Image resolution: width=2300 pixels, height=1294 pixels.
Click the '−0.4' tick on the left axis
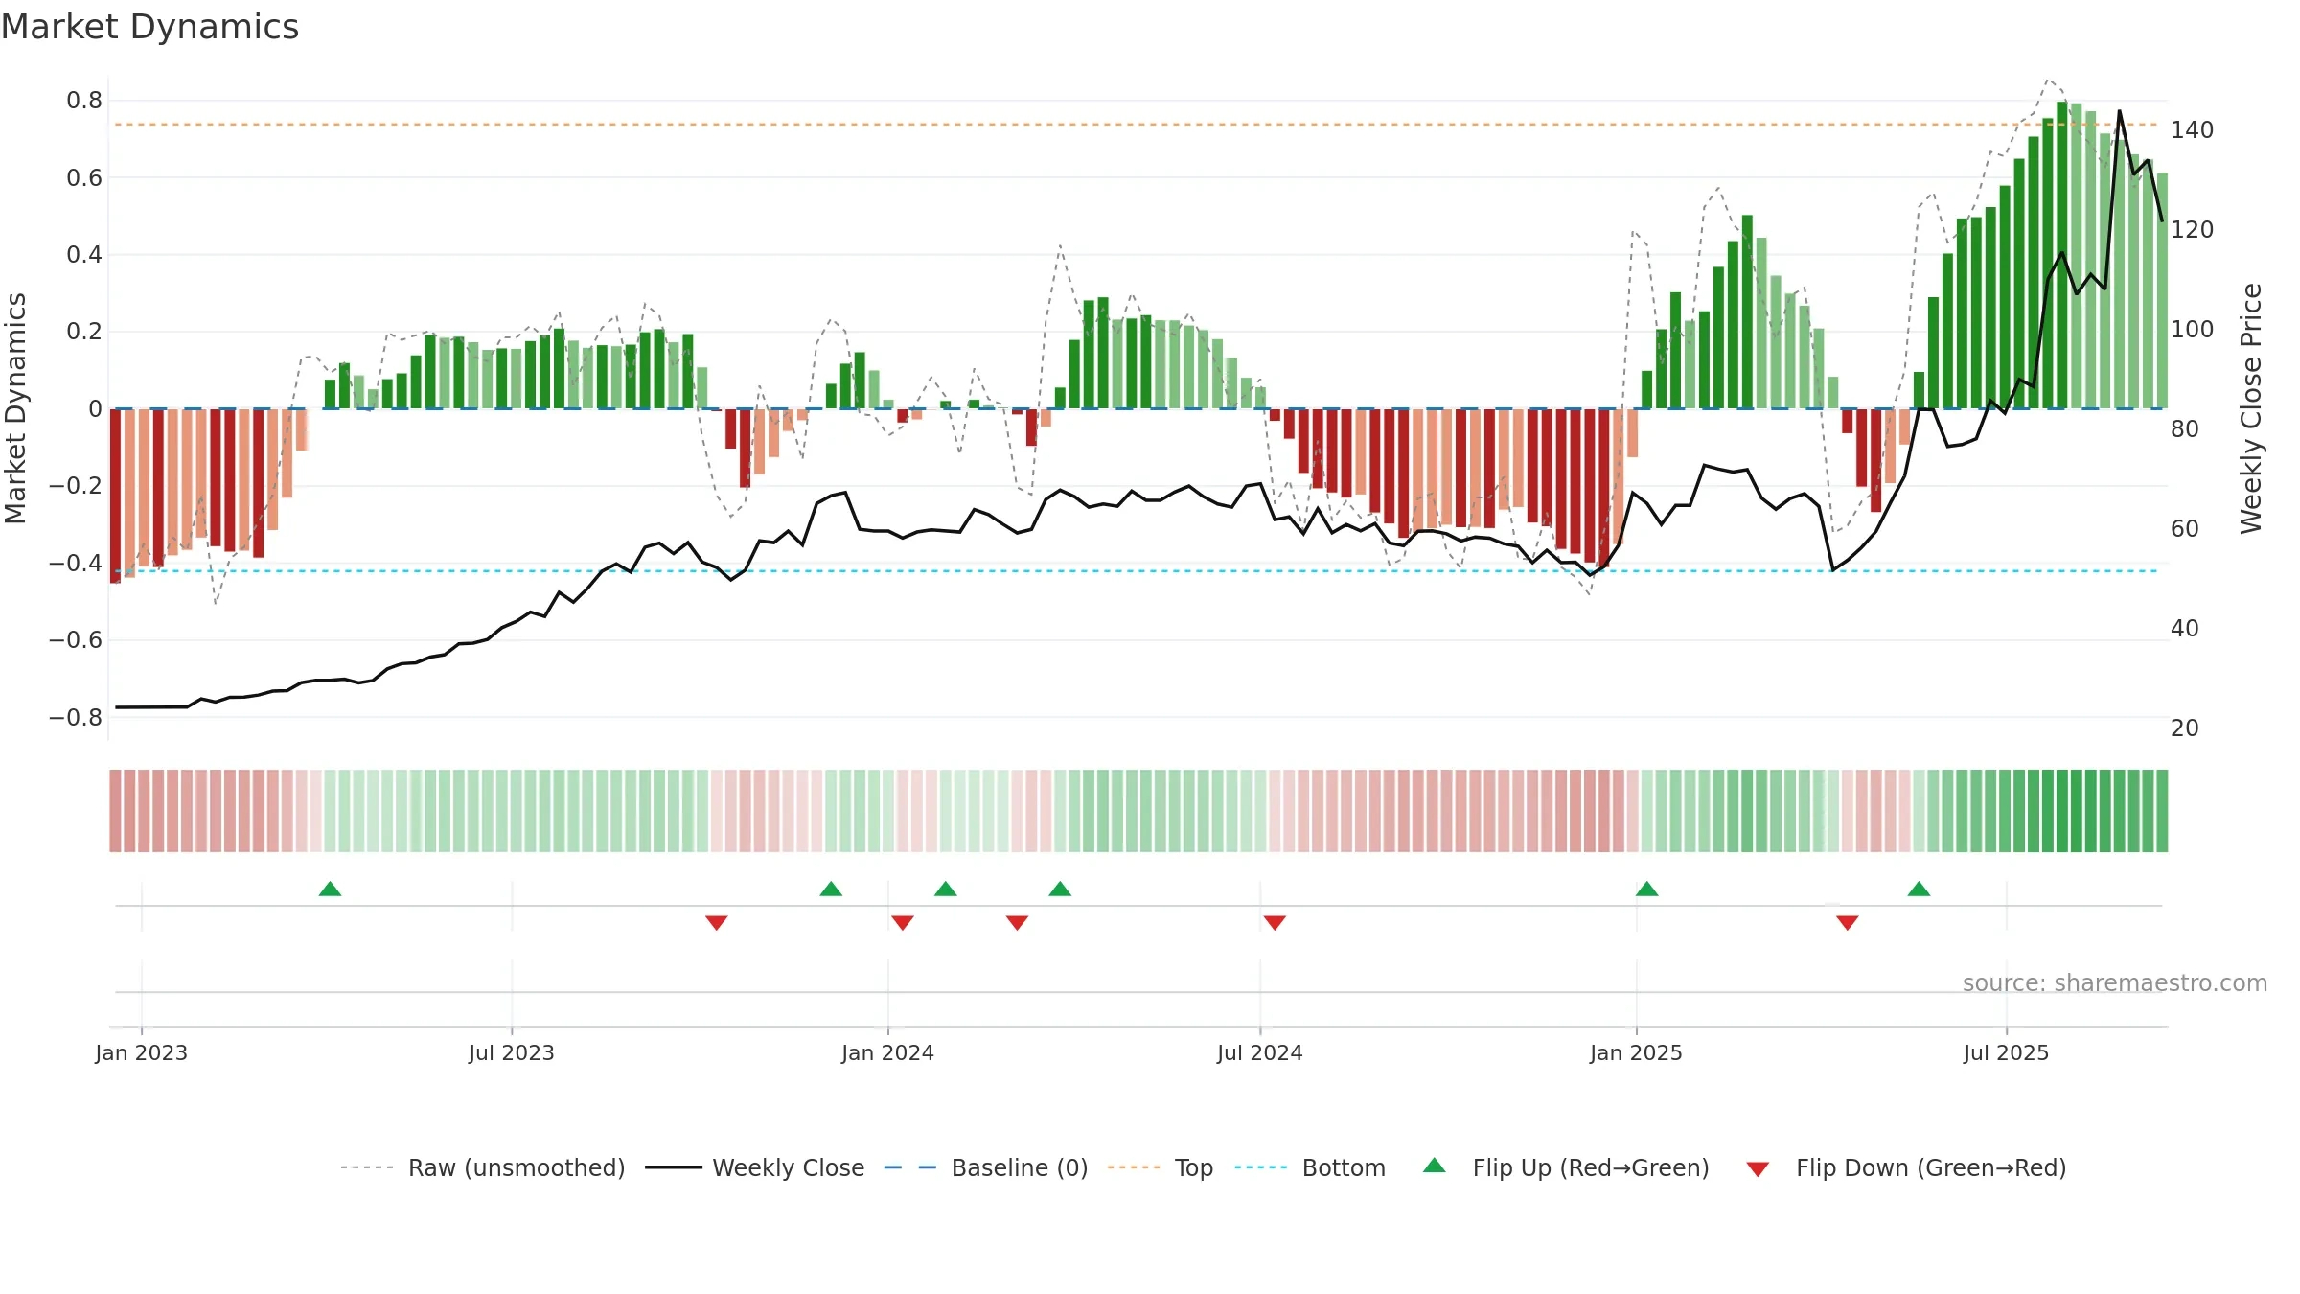click(x=76, y=563)
